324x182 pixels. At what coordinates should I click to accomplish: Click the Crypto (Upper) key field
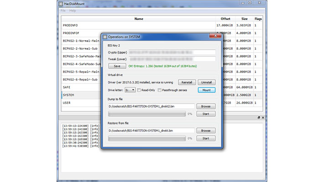pyautogui.click(x=172, y=52)
